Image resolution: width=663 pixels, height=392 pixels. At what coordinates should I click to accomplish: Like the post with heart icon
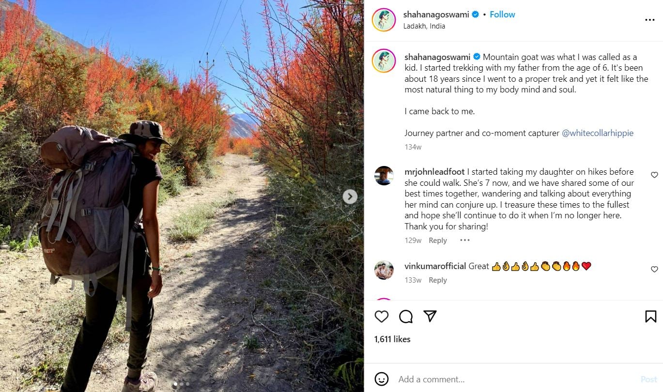pyautogui.click(x=382, y=317)
